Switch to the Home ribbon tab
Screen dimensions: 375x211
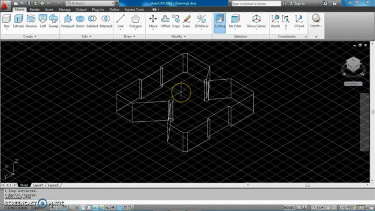tap(19, 9)
